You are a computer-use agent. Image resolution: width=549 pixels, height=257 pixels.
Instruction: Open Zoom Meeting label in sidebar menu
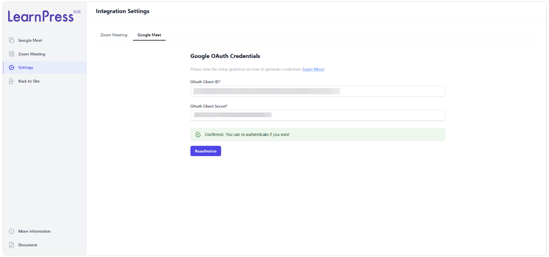pyautogui.click(x=32, y=54)
